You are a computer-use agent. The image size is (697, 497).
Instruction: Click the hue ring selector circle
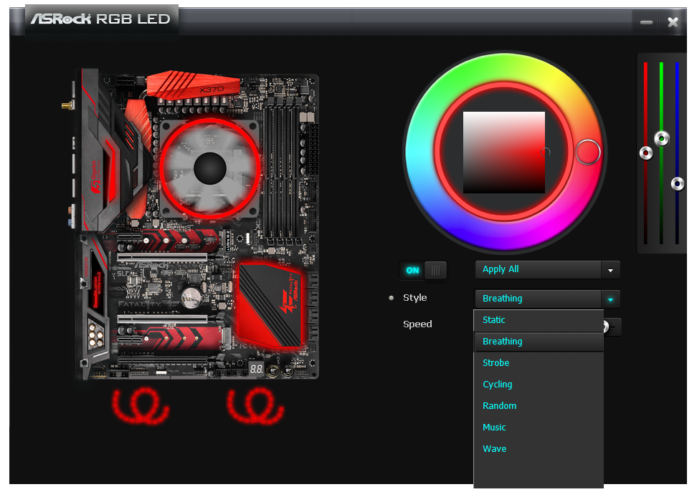(588, 153)
